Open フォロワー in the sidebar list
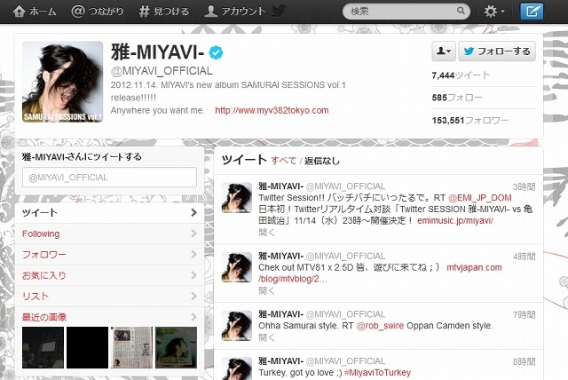The height and width of the screenshot is (380, 568). click(109, 255)
